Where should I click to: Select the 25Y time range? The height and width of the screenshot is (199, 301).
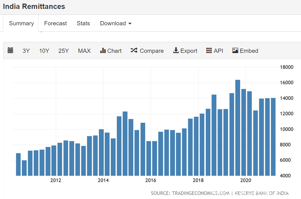click(x=64, y=51)
